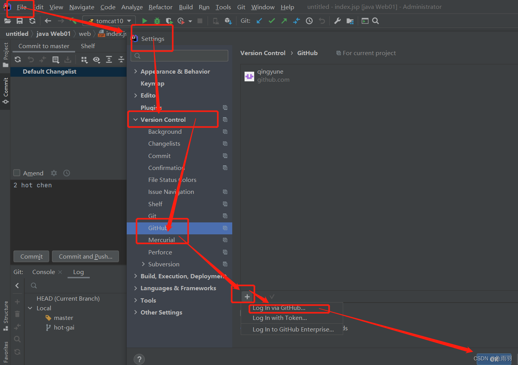Collapse the Local branches node

coord(30,308)
